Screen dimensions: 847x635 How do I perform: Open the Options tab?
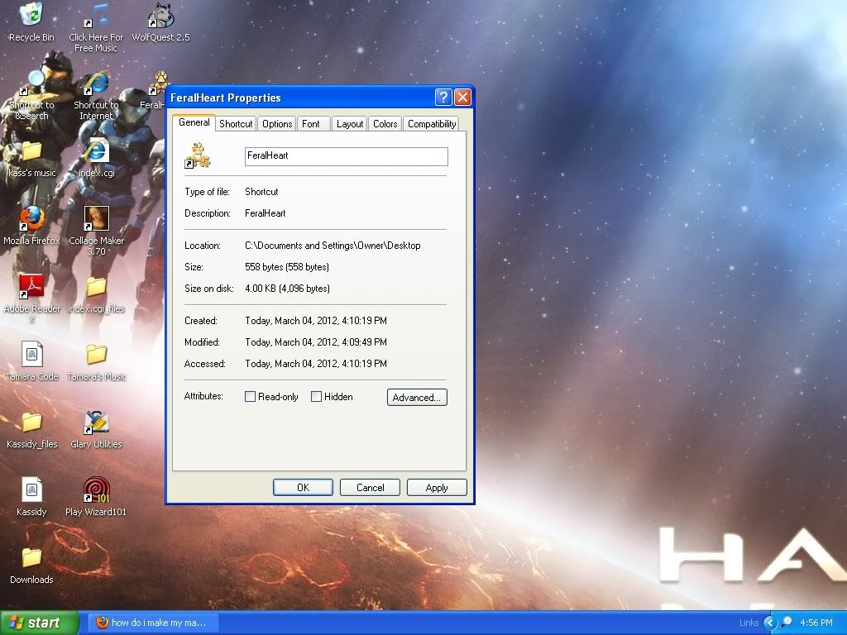(x=277, y=124)
